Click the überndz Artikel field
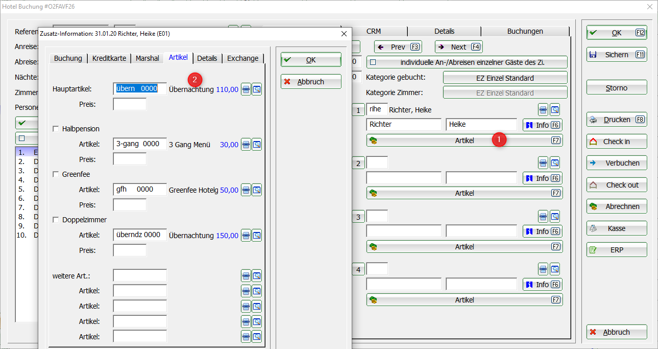Screen dimensions: 658x349 click(x=140, y=235)
